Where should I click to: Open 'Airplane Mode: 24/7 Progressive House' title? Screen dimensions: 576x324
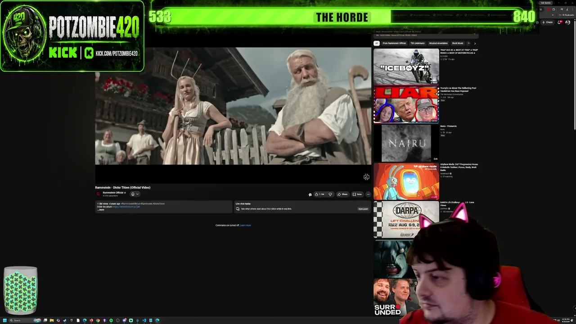click(x=459, y=167)
